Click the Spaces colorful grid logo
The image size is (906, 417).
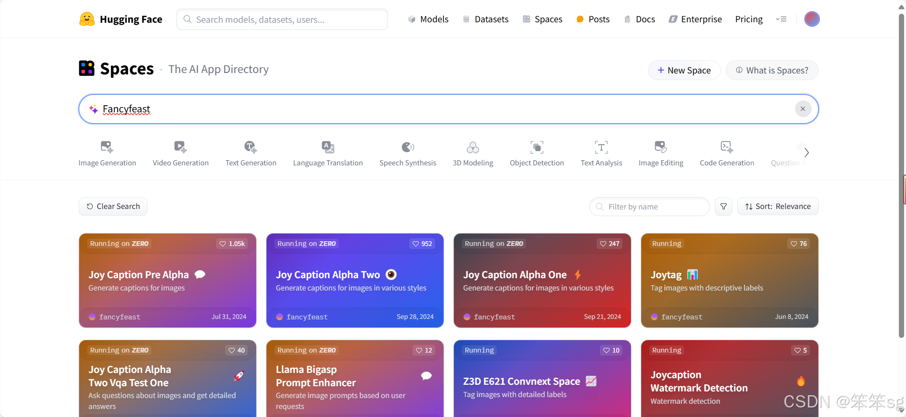[x=87, y=68]
